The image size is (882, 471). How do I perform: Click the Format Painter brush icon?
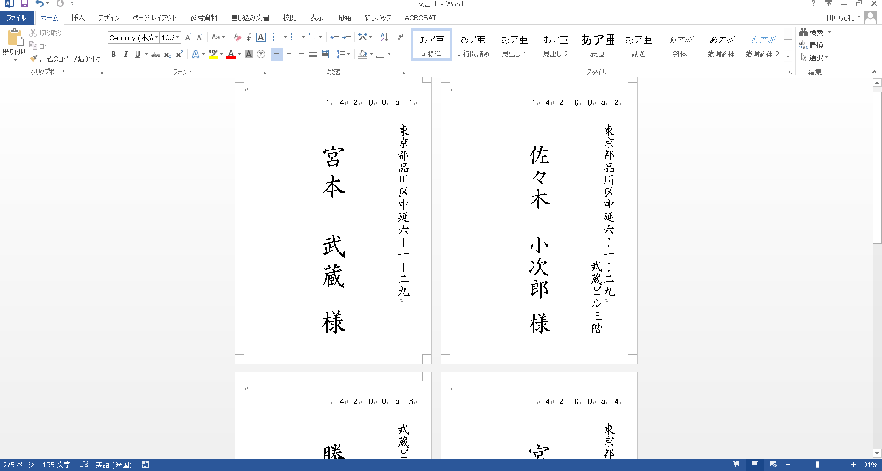34,58
